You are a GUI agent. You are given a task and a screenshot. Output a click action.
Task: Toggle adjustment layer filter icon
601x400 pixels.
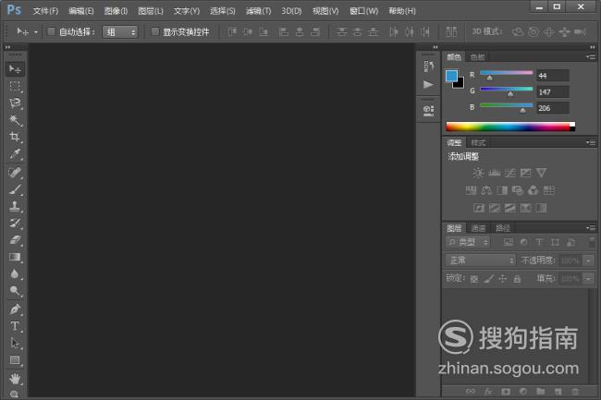[x=523, y=242]
